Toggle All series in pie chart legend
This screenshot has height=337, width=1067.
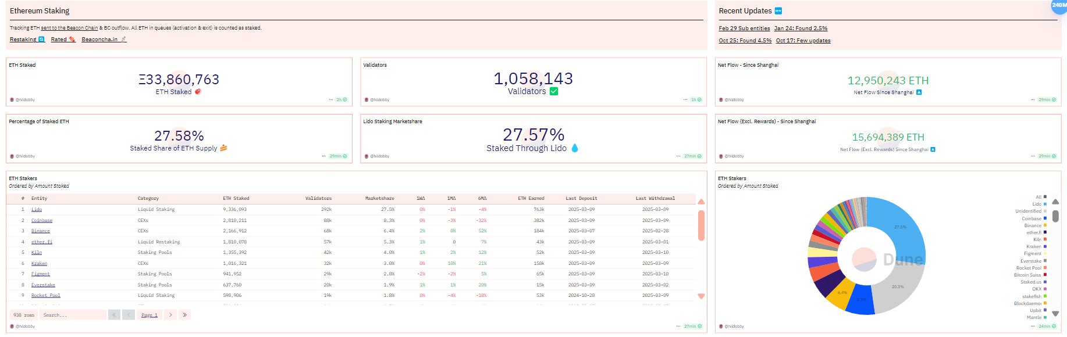pyautogui.click(x=1040, y=197)
